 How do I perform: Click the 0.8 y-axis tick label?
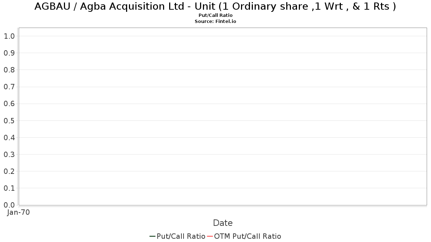pos(9,70)
